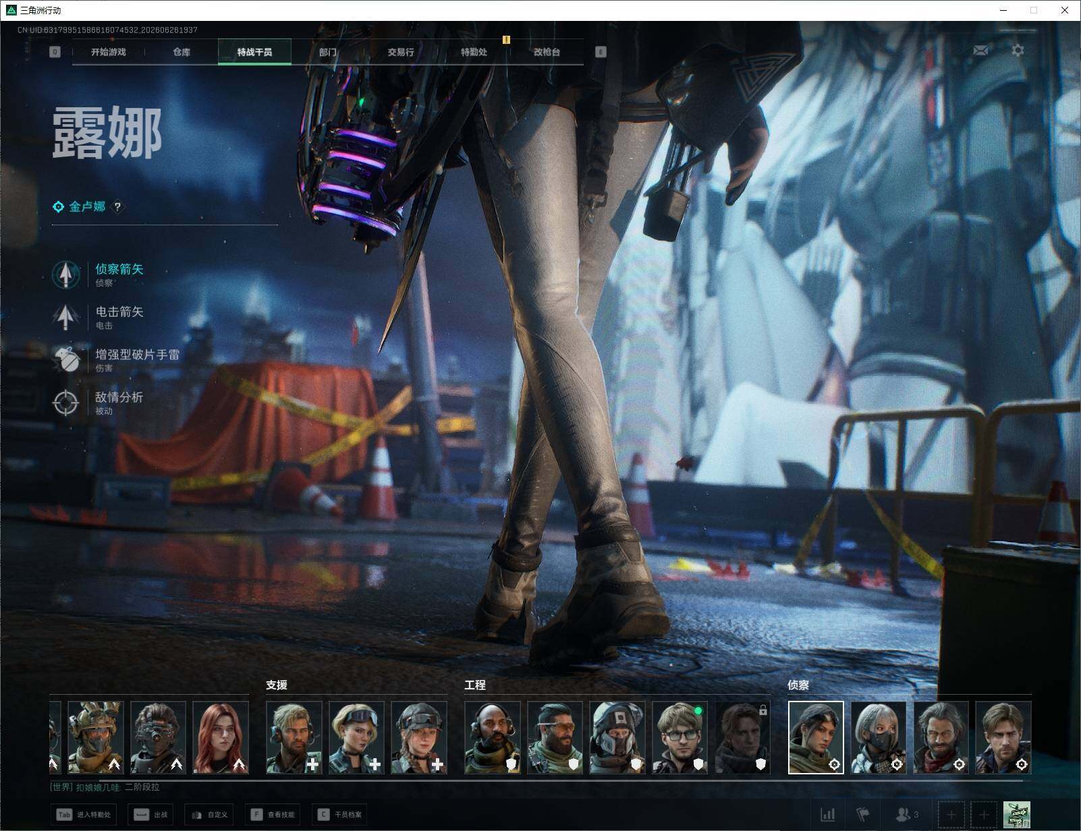Open the player avatar signpost icon
The height and width of the screenshot is (831, 1081).
click(x=1016, y=815)
